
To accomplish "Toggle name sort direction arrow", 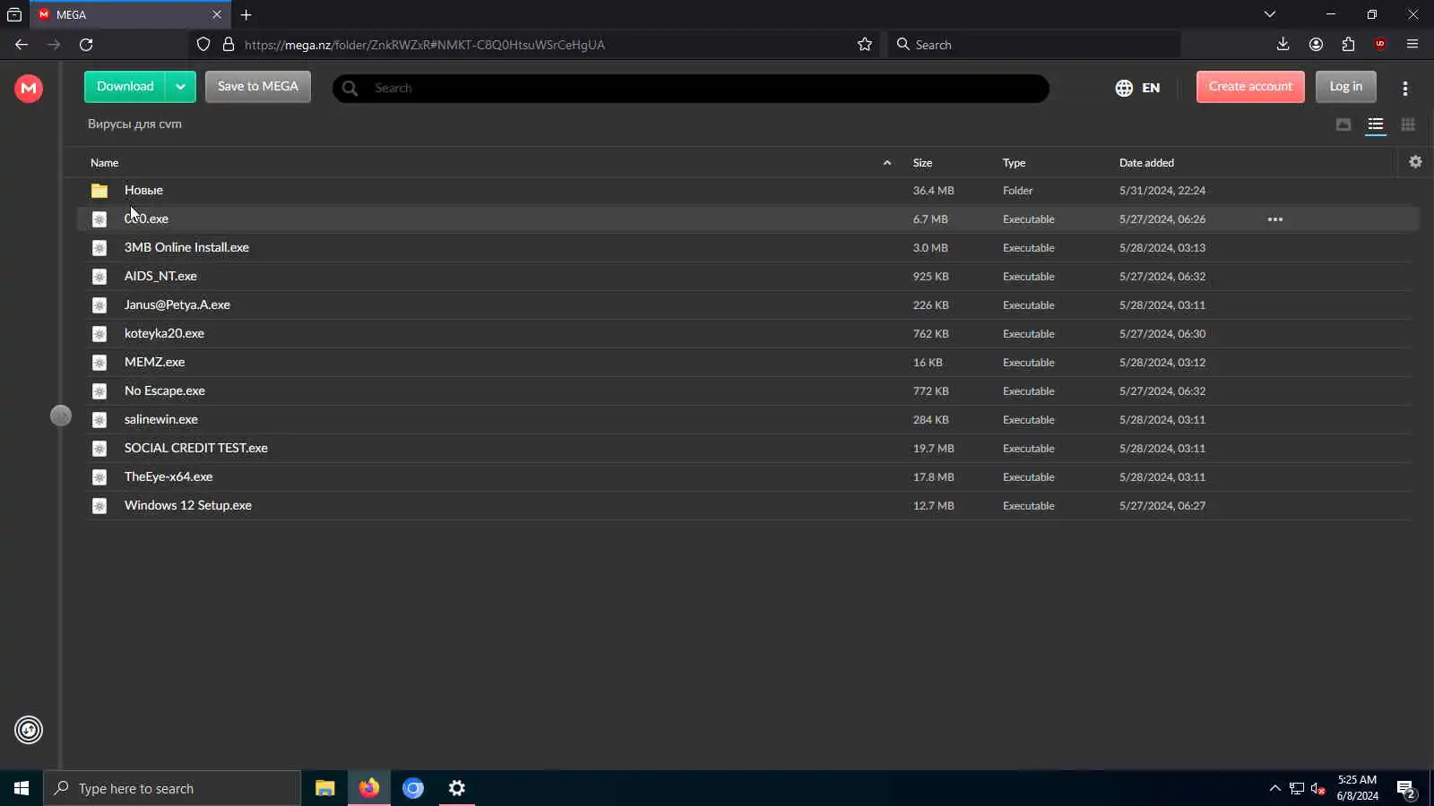I will click(x=887, y=163).
